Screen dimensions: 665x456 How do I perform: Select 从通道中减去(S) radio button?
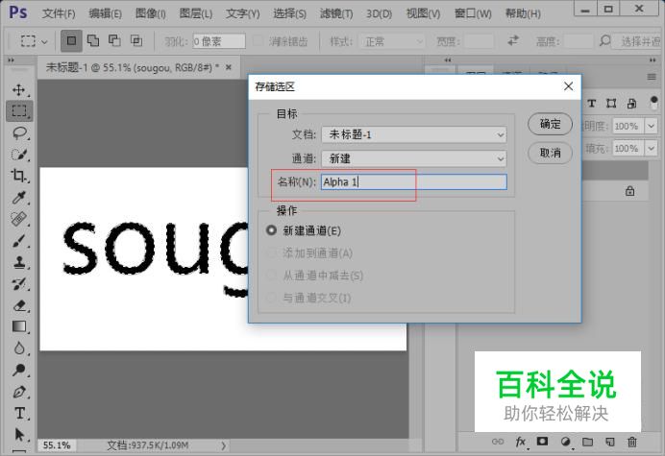pos(271,276)
